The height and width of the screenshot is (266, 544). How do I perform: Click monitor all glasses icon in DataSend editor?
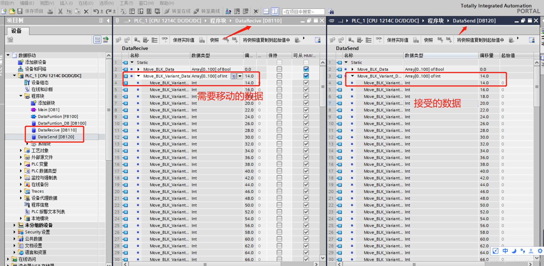tap(379, 39)
